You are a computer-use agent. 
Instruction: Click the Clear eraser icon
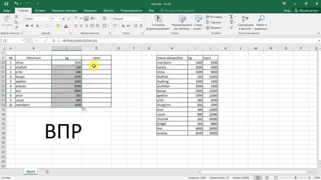click(x=231, y=27)
